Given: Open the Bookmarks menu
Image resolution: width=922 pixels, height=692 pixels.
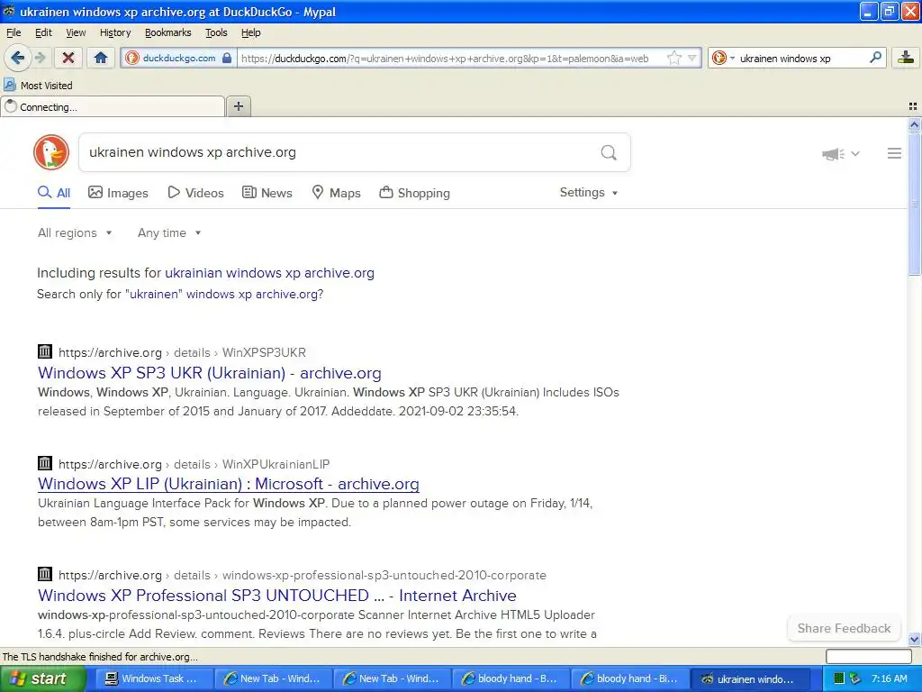Looking at the screenshot, I should tap(168, 32).
